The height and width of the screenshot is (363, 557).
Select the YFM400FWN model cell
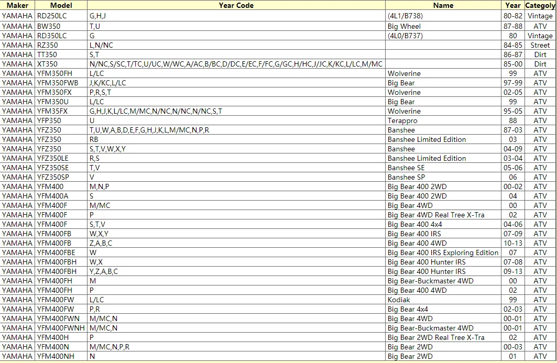point(61,318)
